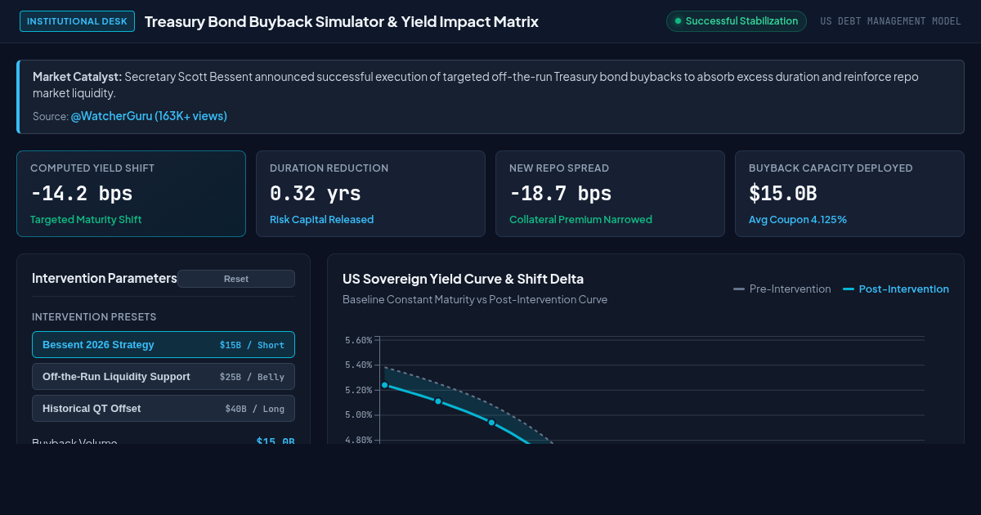Image resolution: width=981 pixels, height=515 pixels.
Task: Toggle the Post-Intervention legend entry
Action: pyautogui.click(x=896, y=289)
